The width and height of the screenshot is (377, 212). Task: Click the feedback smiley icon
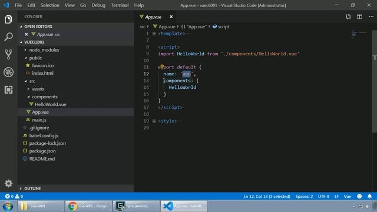(359, 196)
